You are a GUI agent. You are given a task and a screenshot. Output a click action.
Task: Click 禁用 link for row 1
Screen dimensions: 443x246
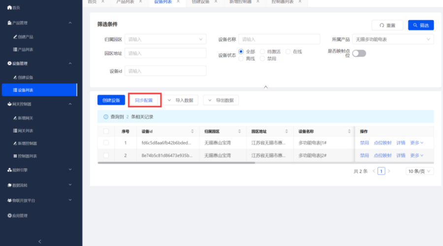(x=364, y=143)
